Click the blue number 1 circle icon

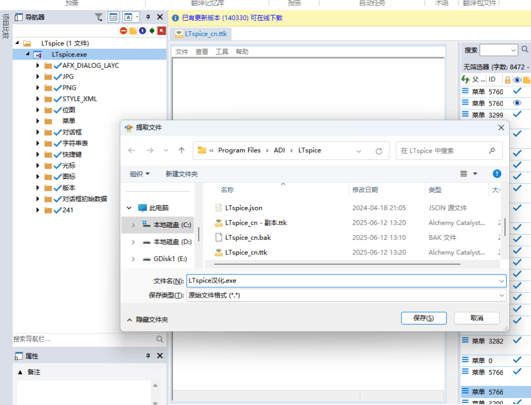point(142,31)
